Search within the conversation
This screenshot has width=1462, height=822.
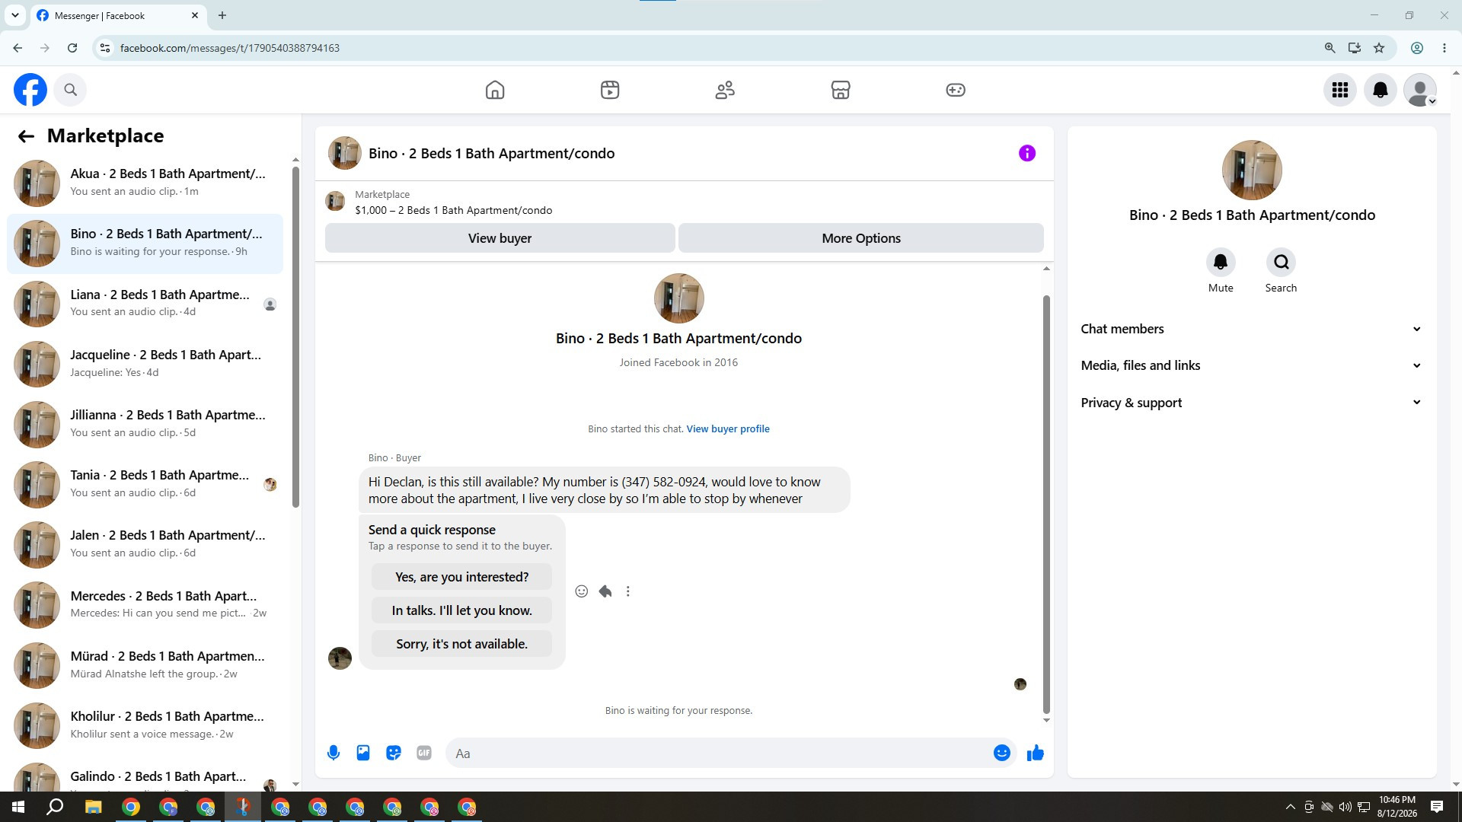pos(1281,263)
